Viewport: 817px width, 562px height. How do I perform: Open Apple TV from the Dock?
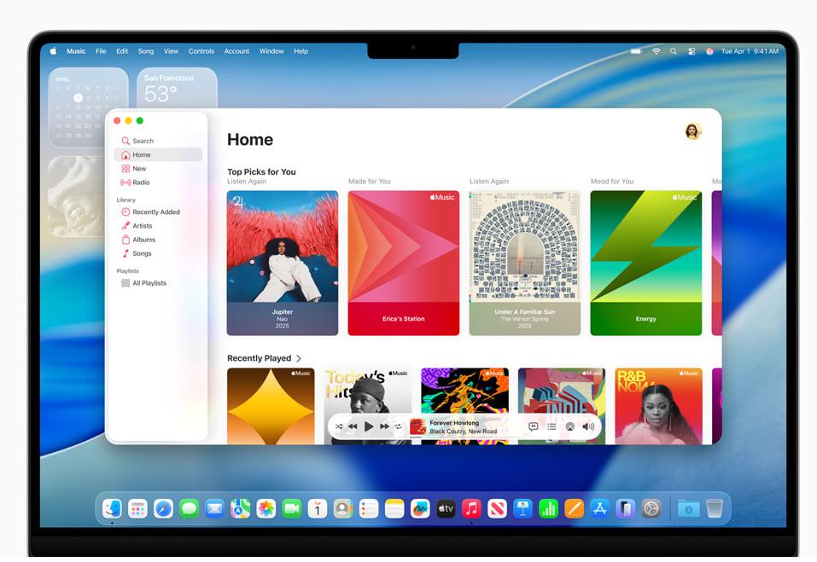point(446,508)
